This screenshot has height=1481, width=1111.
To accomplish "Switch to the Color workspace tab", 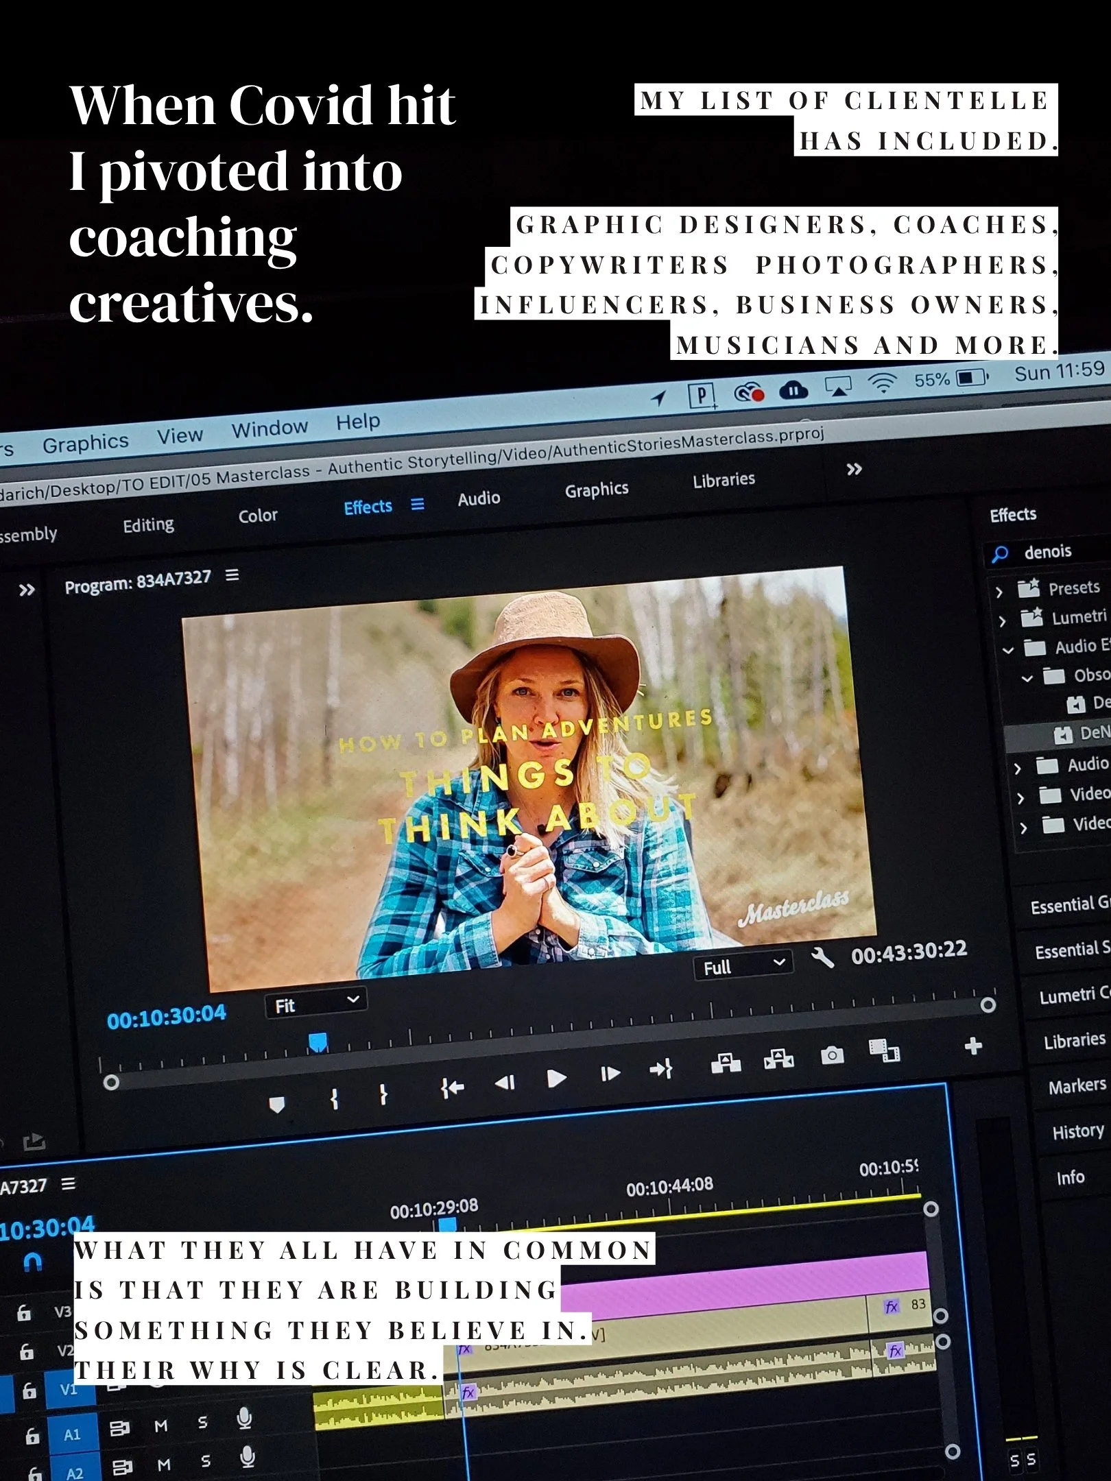I will pos(258,516).
